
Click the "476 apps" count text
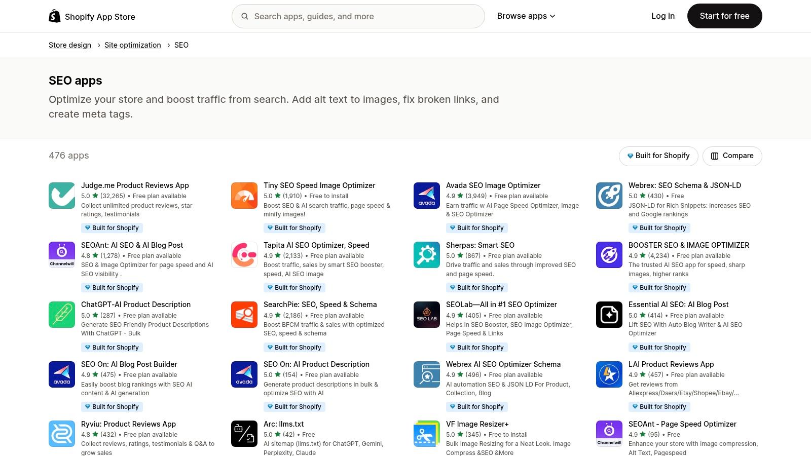pos(69,156)
